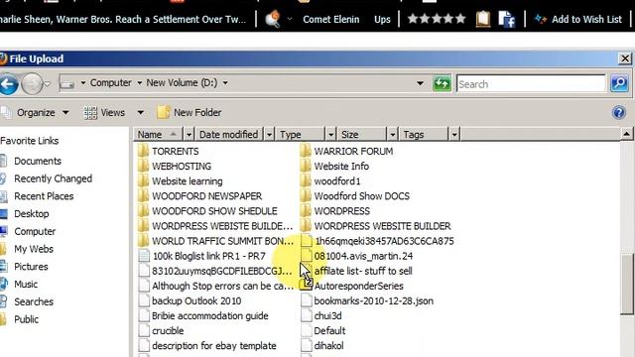The width and height of the screenshot is (635, 357).
Task: Open the Size column filter dropdown
Action: click(x=393, y=134)
